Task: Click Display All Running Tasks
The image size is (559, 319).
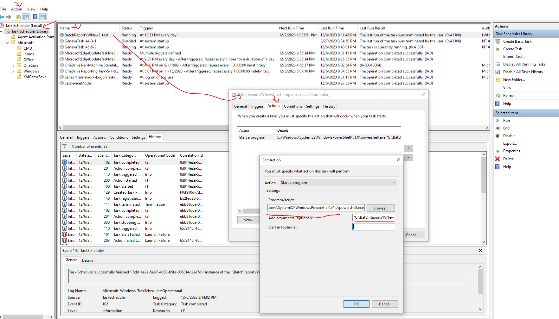Action: (524, 64)
